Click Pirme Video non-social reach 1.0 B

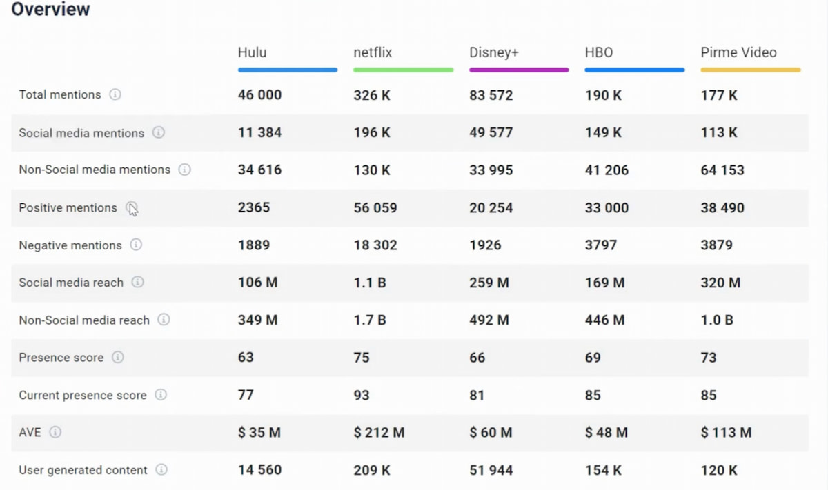pos(717,320)
